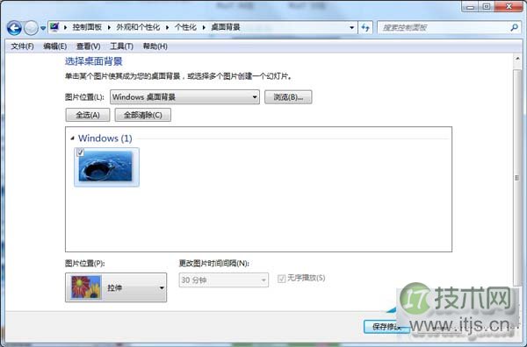Open the Windows 桌面背景 location dropdown
527x347 pixels.
pyautogui.click(x=184, y=97)
